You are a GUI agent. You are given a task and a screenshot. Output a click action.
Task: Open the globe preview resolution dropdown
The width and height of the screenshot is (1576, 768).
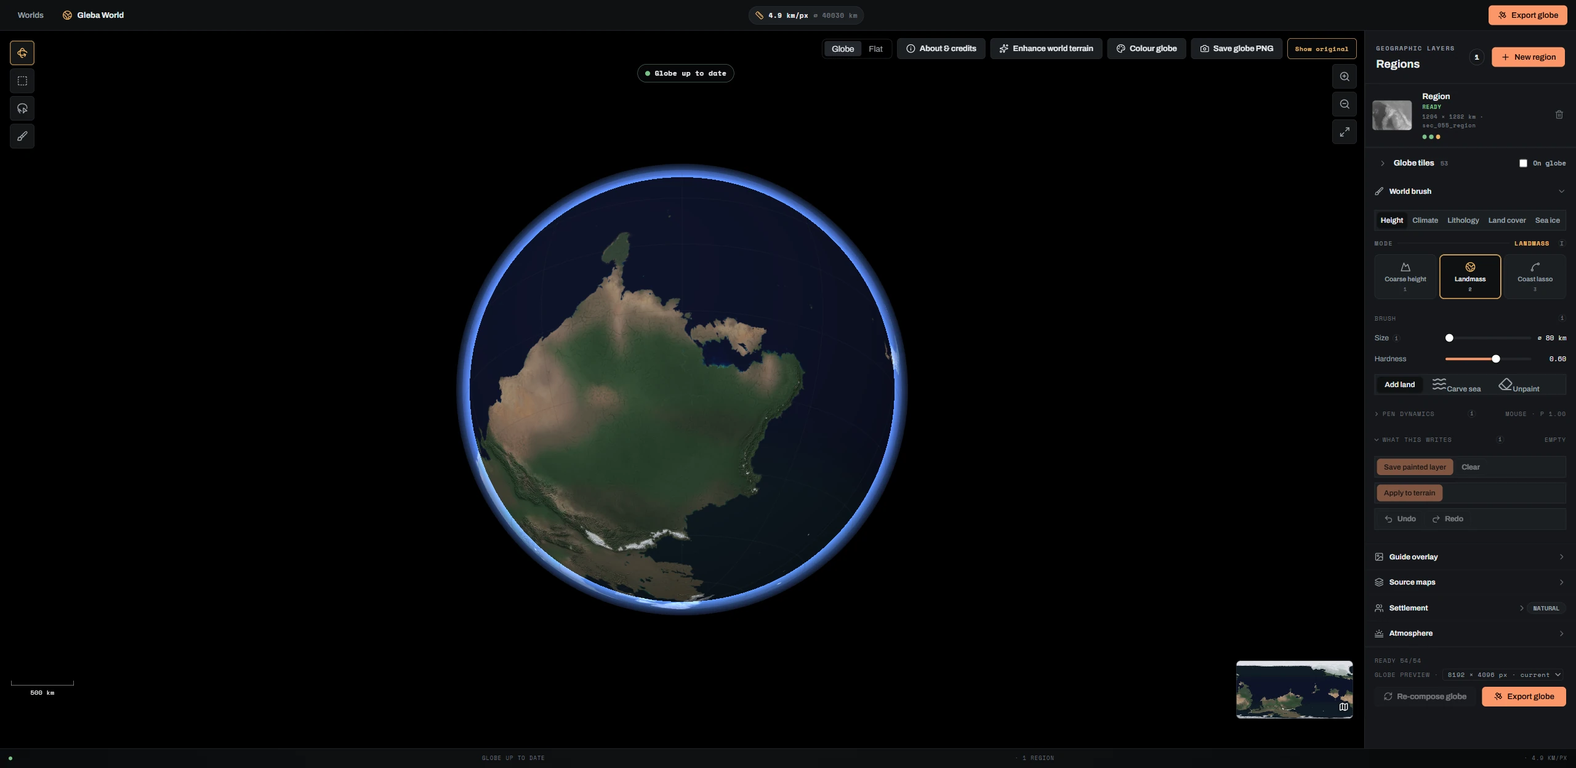(x=1503, y=675)
